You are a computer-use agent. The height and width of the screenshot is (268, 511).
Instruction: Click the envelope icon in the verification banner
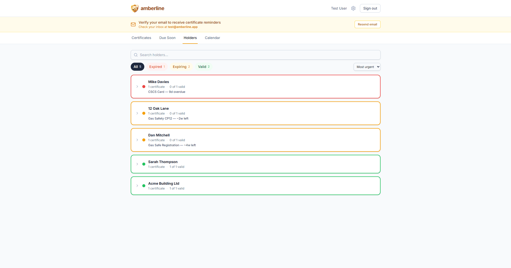point(133,24)
